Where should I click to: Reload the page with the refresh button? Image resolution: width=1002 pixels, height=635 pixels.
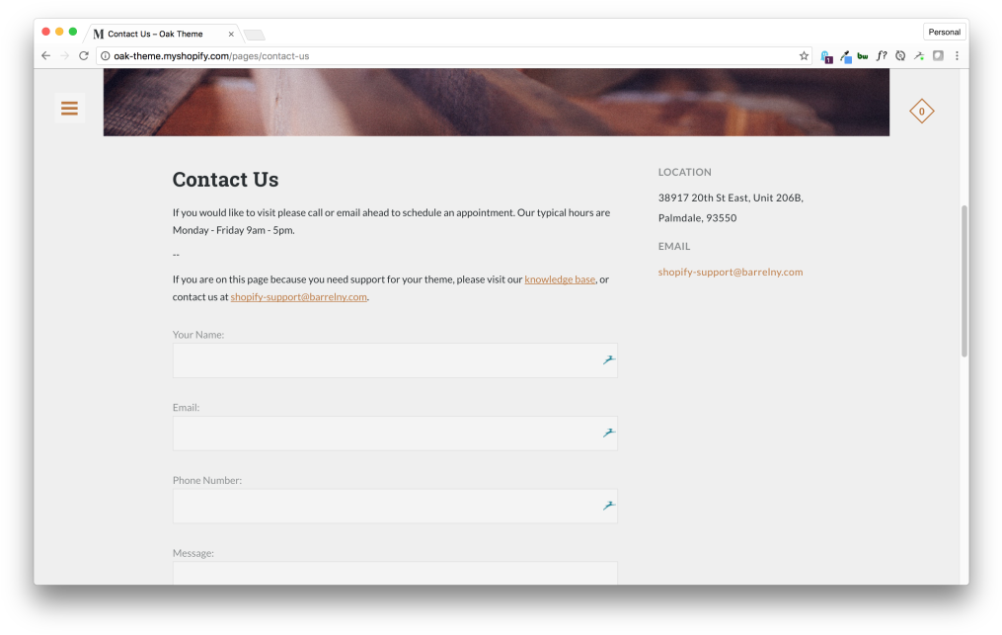click(x=84, y=56)
